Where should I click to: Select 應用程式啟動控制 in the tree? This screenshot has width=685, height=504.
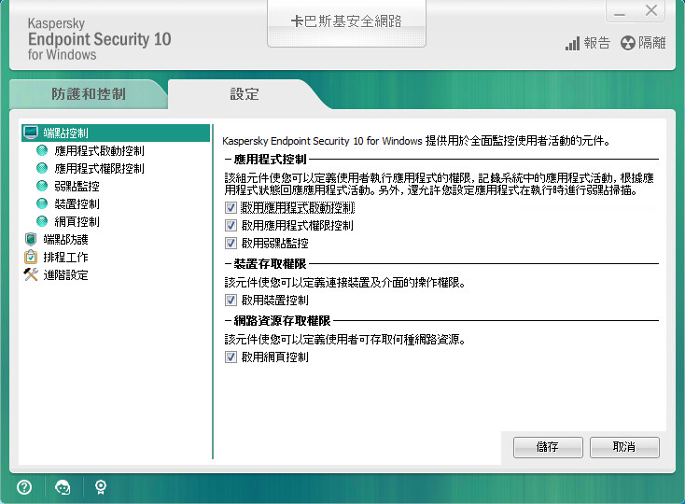[98, 150]
